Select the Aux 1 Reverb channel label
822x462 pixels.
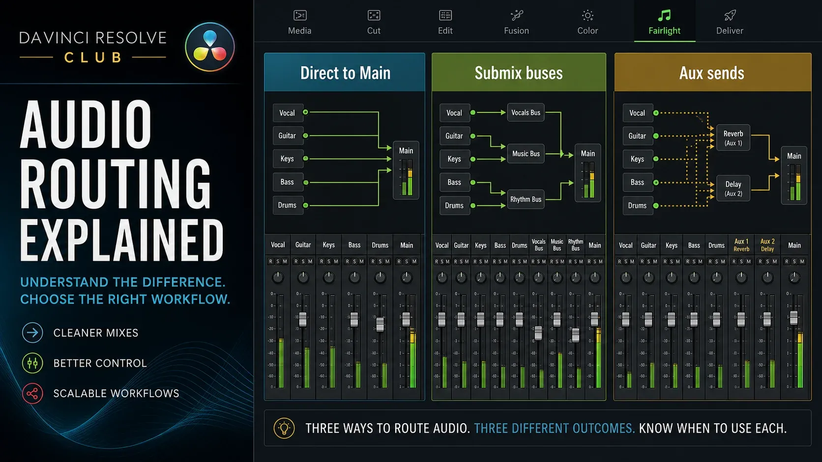(741, 245)
